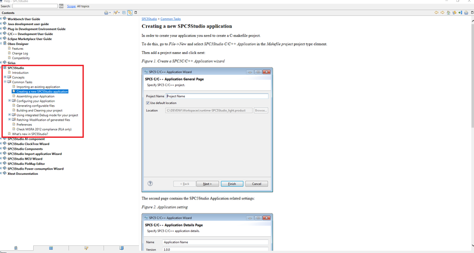
Task: Expand the Concepts tree node
Action: click(5, 77)
